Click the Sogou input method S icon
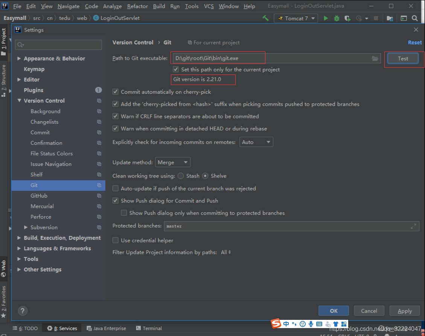 point(276,324)
